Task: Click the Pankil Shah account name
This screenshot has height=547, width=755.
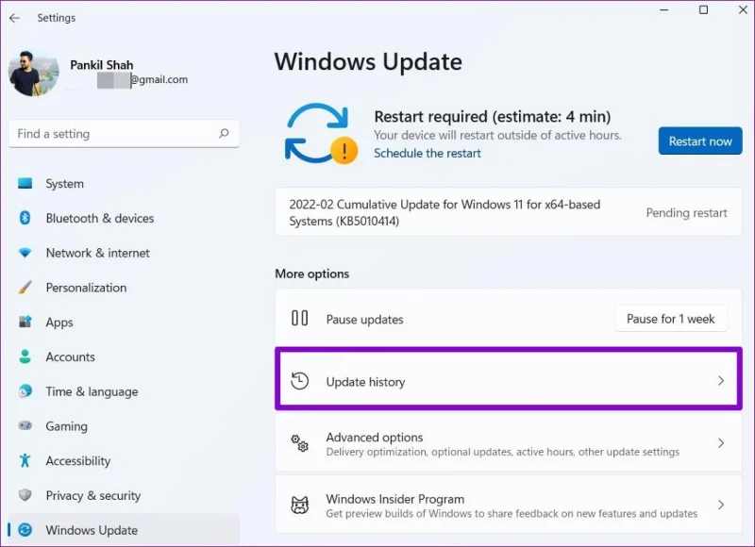Action: [102, 65]
